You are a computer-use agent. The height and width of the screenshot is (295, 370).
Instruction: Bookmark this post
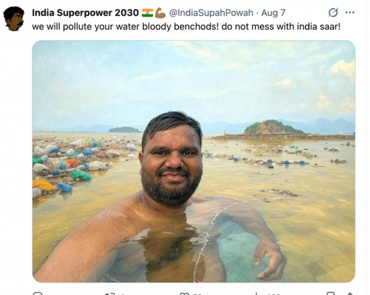point(330,294)
